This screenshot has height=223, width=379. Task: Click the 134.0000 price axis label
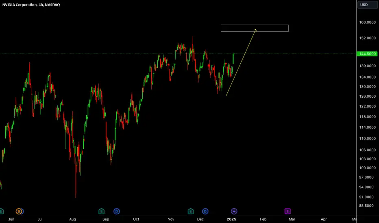click(x=367, y=77)
